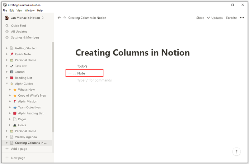Click the workspace avatar icon

point(7,18)
